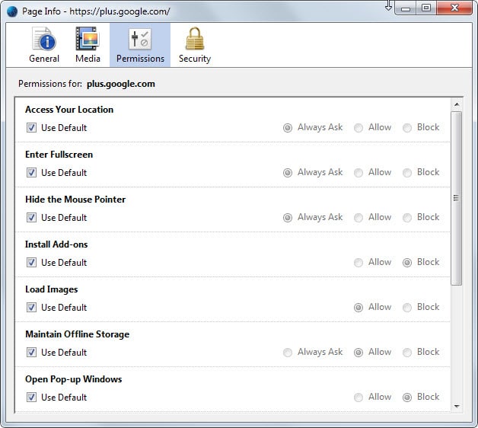Switch to the General tab label
Screen dimensions: 478x428
(44, 59)
